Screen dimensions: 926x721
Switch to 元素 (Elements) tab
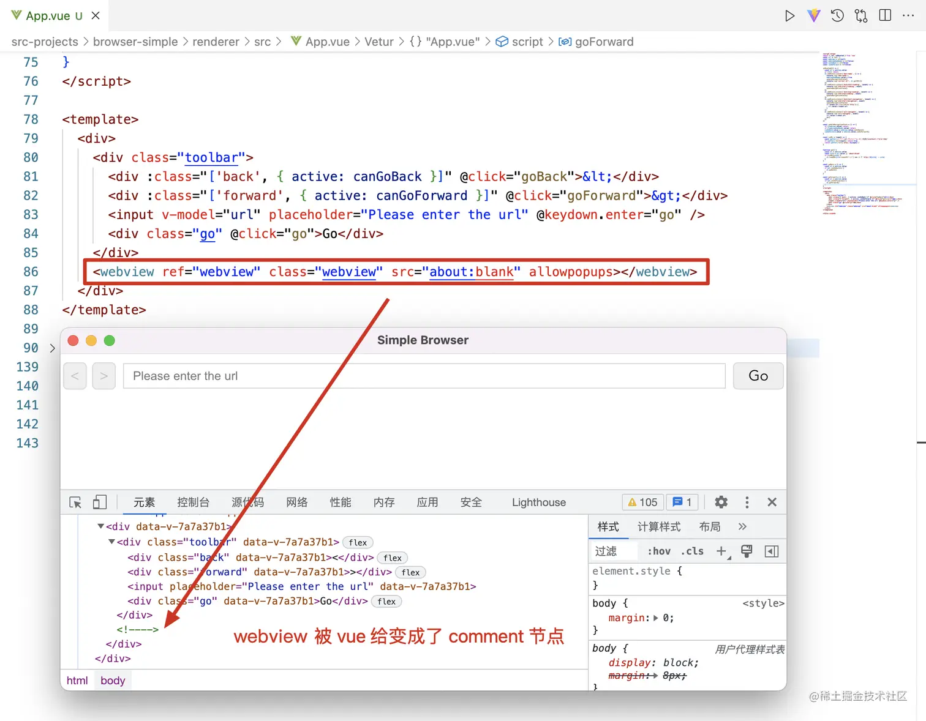pos(145,502)
